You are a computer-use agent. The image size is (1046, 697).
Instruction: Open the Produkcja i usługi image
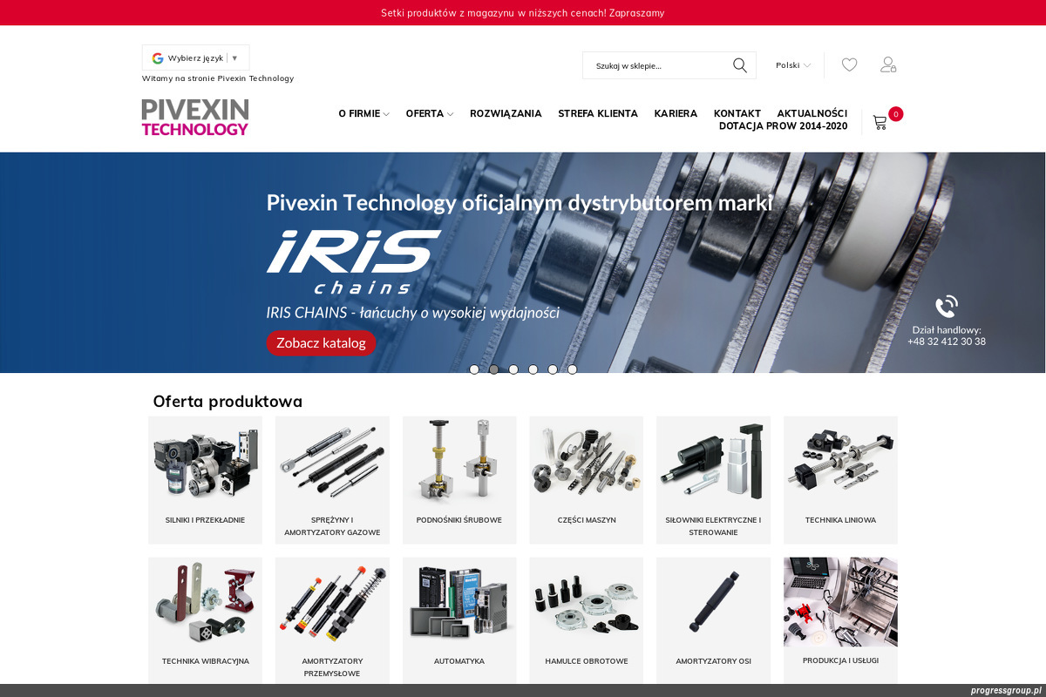[x=840, y=602]
